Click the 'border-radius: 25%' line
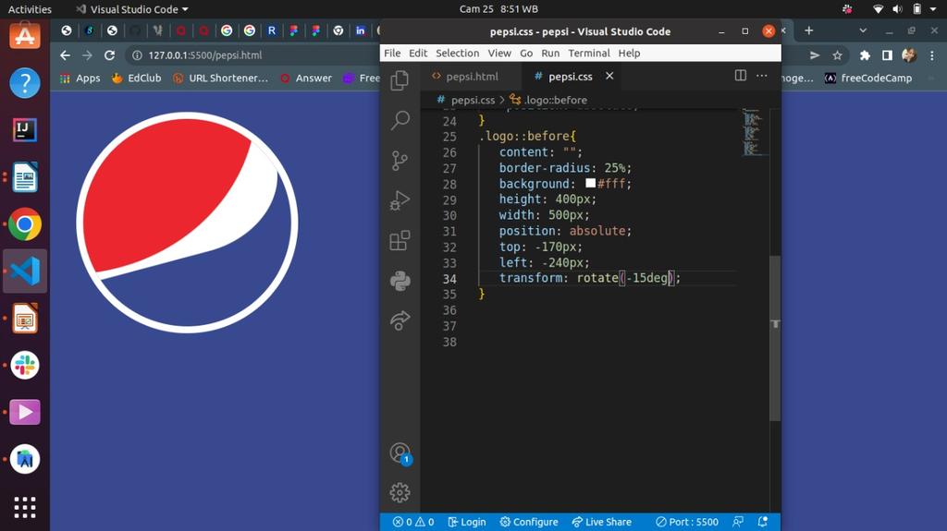Screen dimensions: 947x531 (565, 168)
